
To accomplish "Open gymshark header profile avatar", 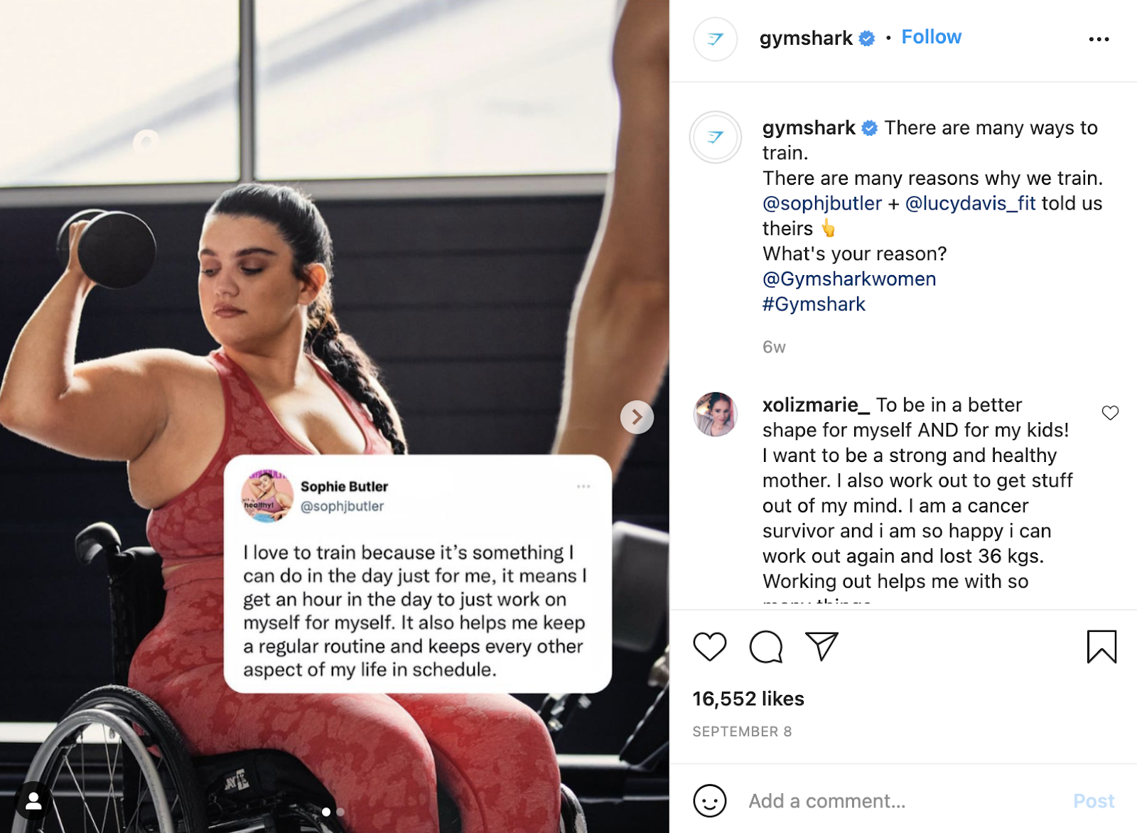I will (x=715, y=39).
